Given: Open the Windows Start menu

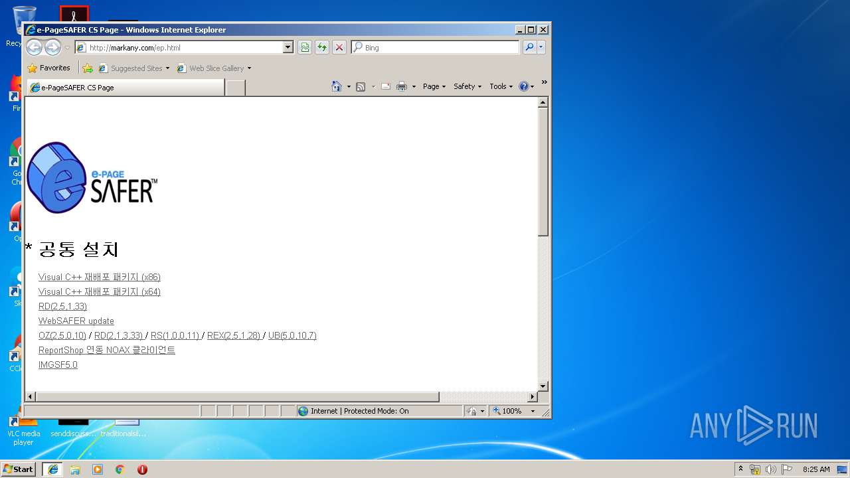Looking at the screenshot, I should point(18,469).
